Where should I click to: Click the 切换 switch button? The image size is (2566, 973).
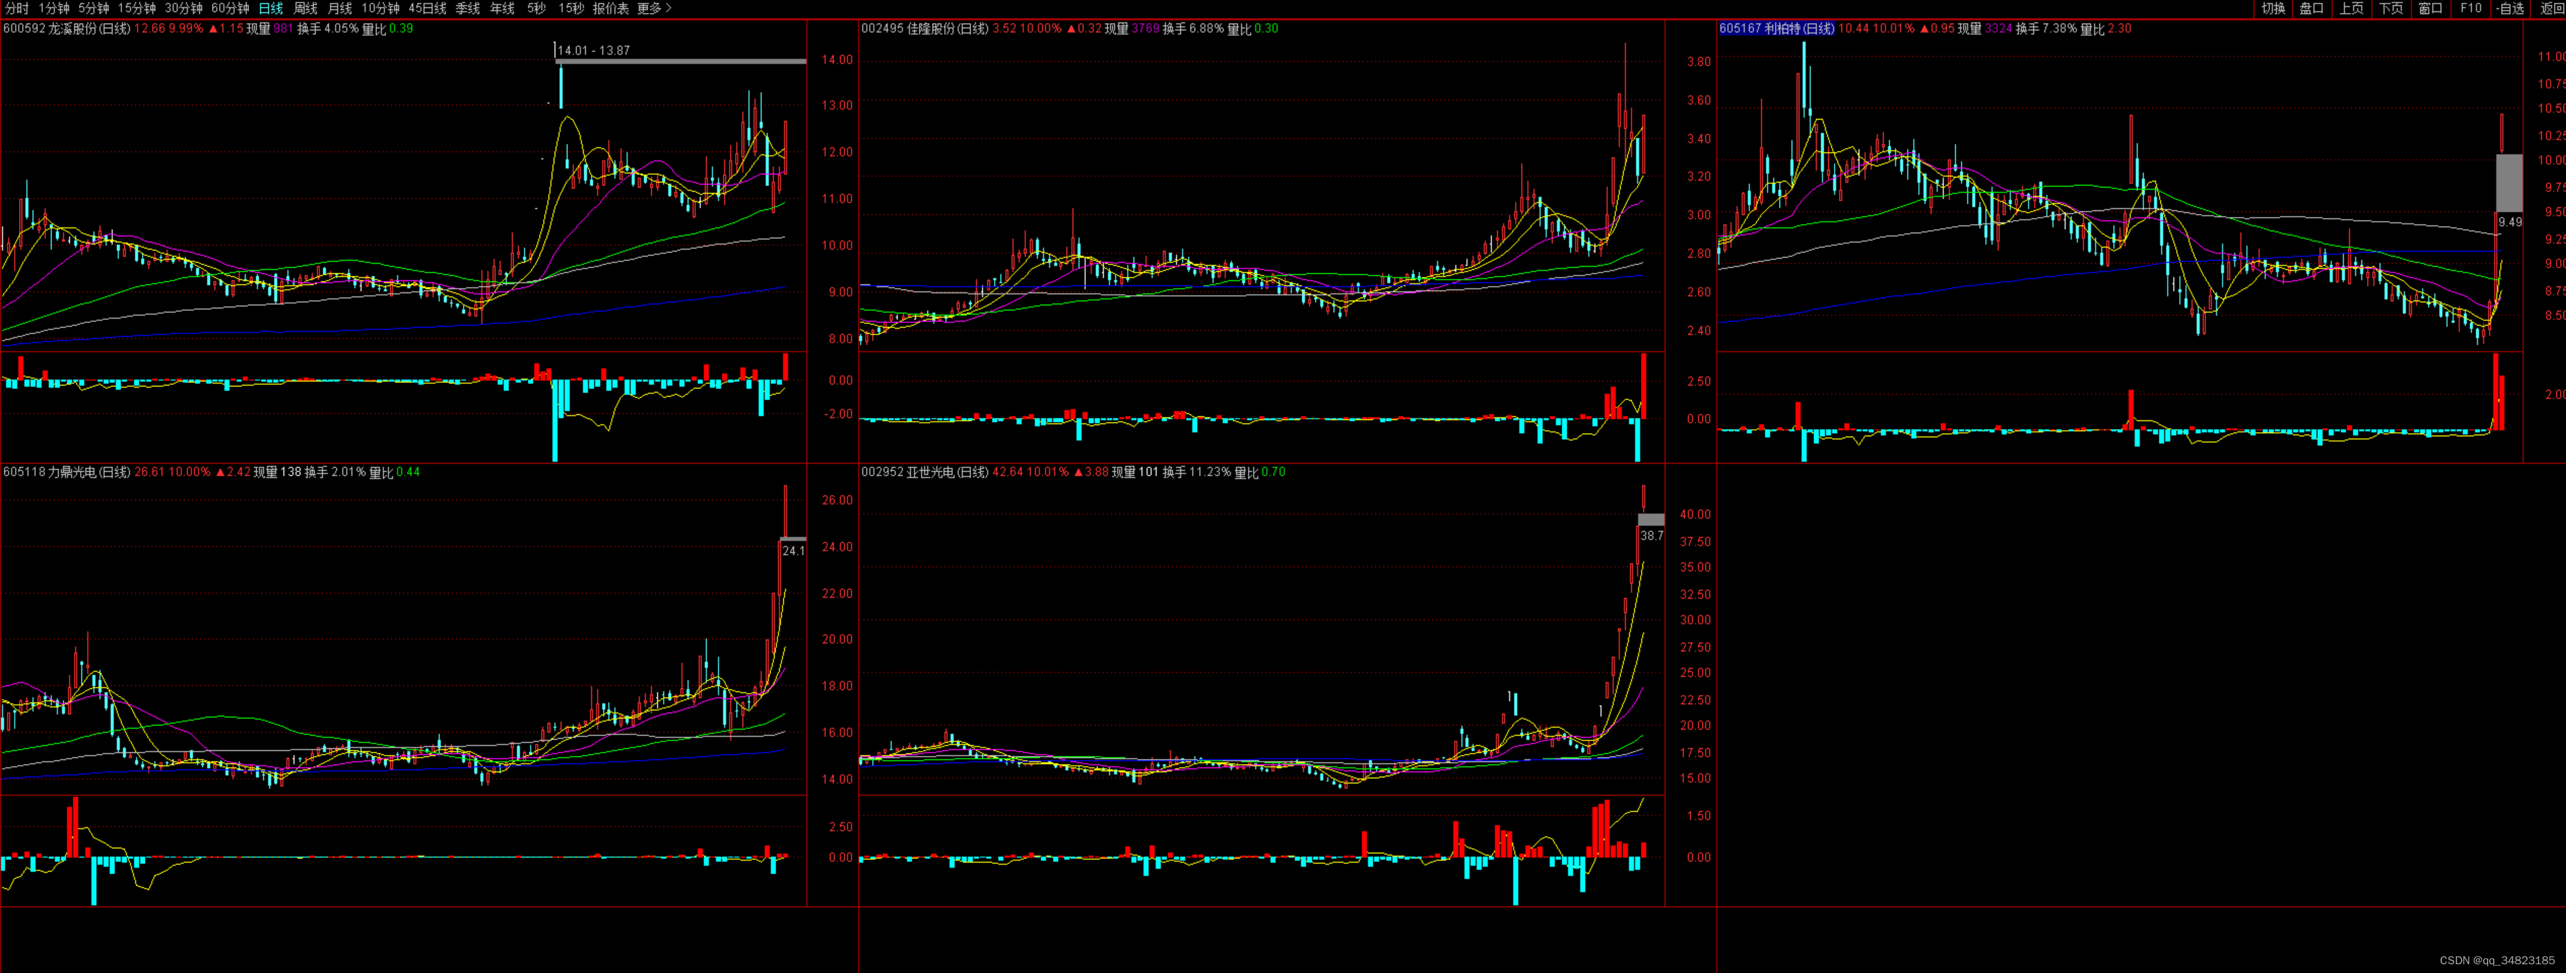coord(2272,8)
